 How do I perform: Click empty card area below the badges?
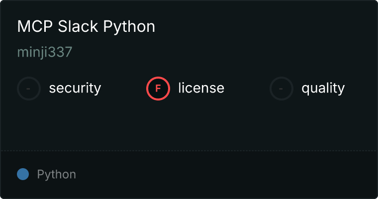click(189, 124)
